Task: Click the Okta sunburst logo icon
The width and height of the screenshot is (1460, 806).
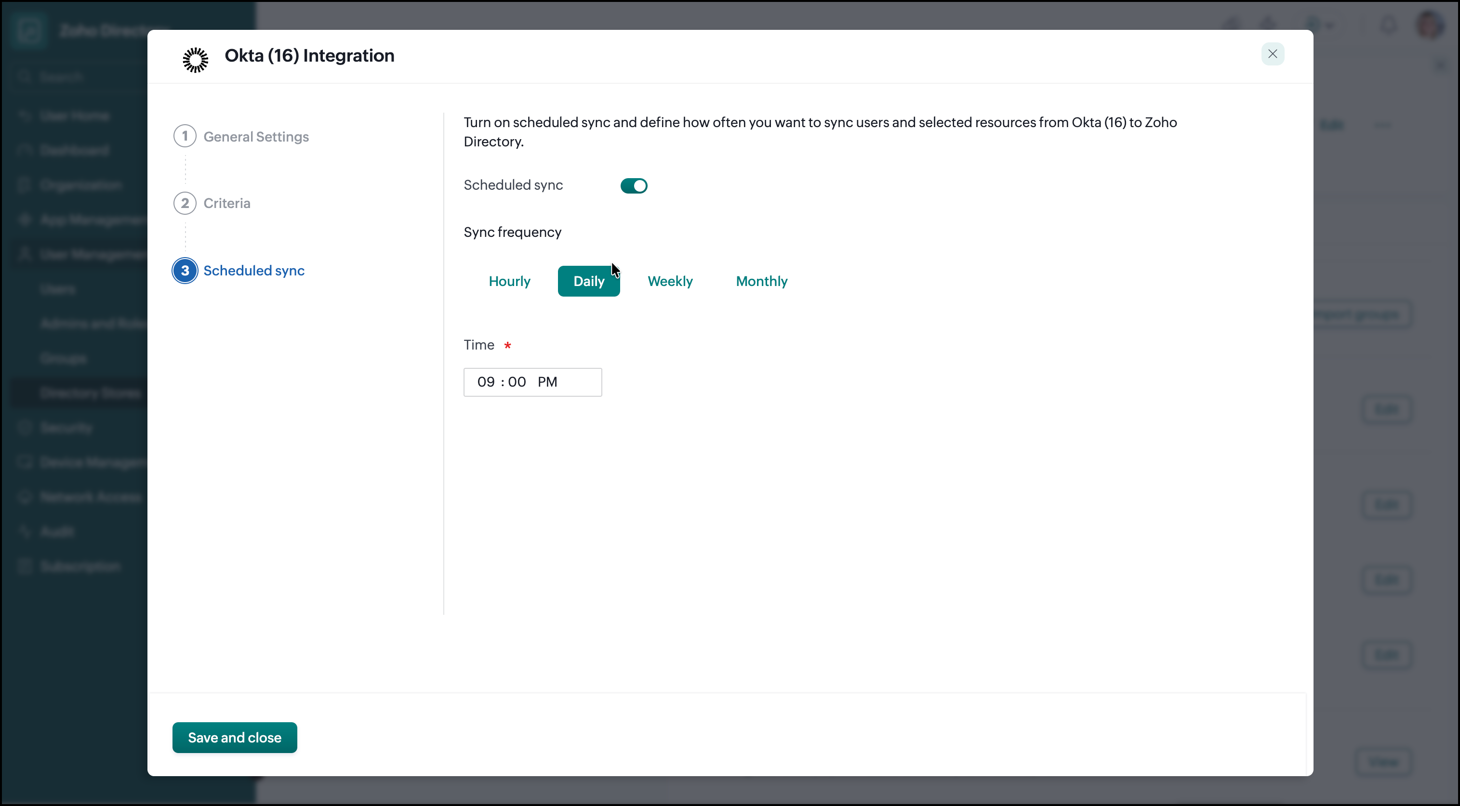Action: pos(195,60)
